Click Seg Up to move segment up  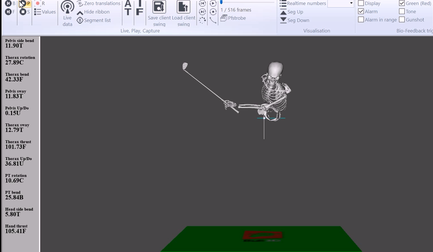[x=292, y=12]
